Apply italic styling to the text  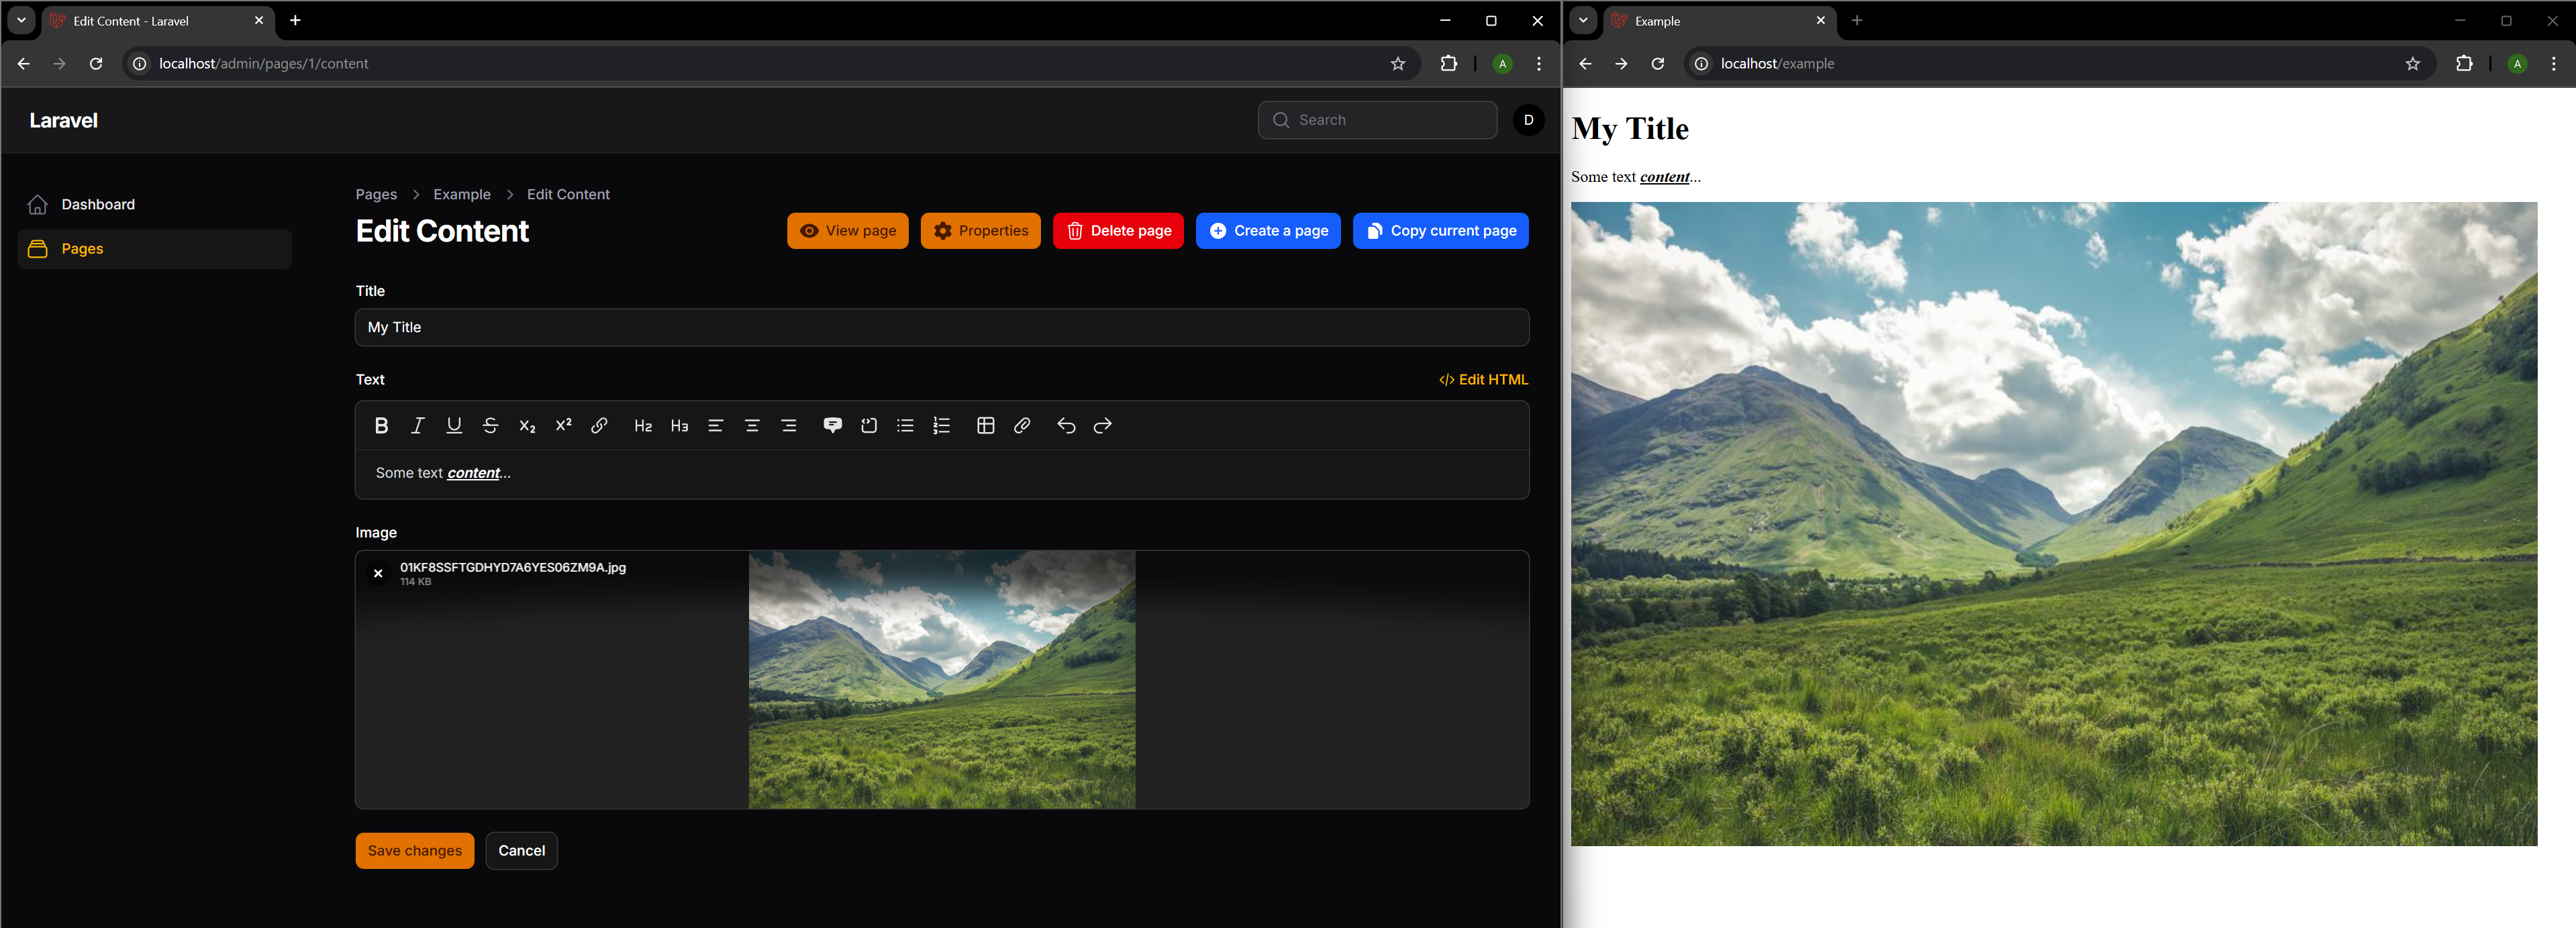click(x=418, y=425)
